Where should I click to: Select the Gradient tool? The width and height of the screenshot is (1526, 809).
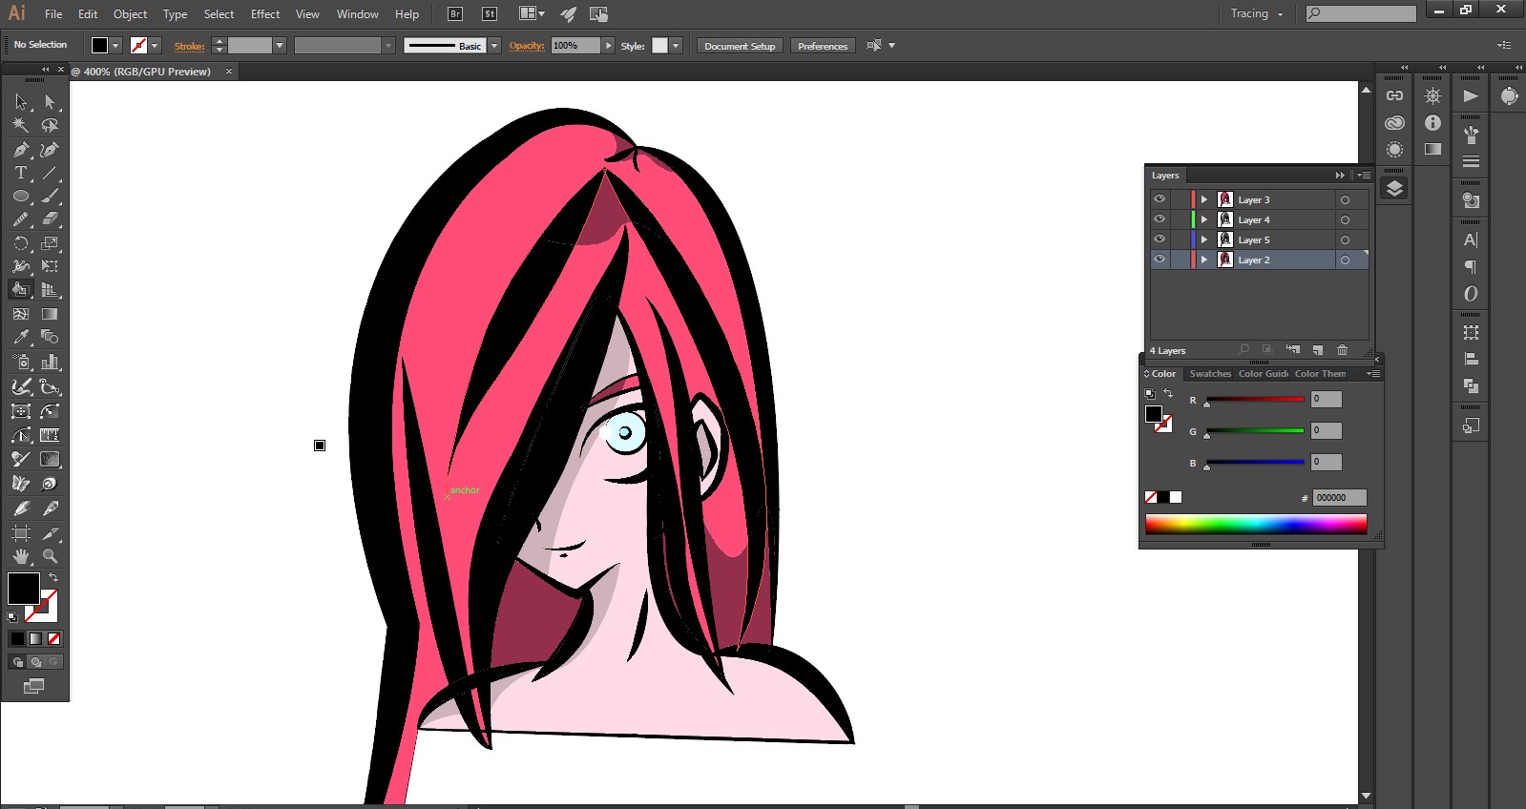[x=50, y=314]
